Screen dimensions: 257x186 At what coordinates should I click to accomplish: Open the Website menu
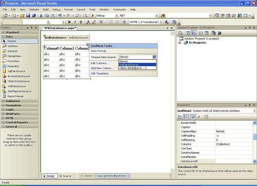coord(34,10)
